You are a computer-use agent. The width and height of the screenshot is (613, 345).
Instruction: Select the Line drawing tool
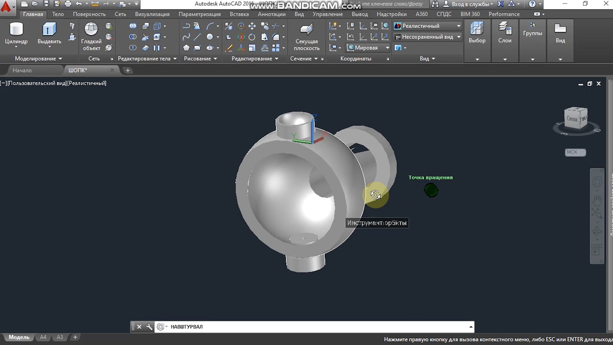coord(197,37)
